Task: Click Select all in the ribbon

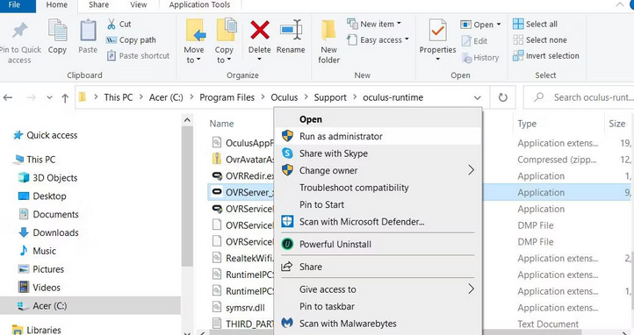Action: [x=535, y=24]
